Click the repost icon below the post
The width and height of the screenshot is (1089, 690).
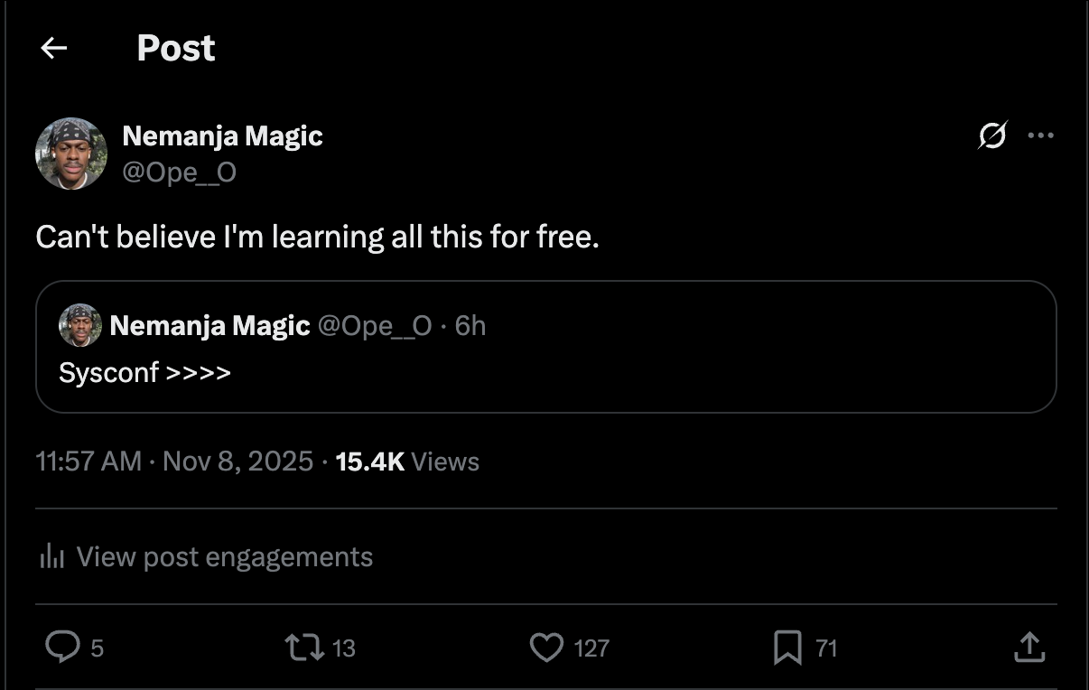pyautogui.click(x=305, y=648)
